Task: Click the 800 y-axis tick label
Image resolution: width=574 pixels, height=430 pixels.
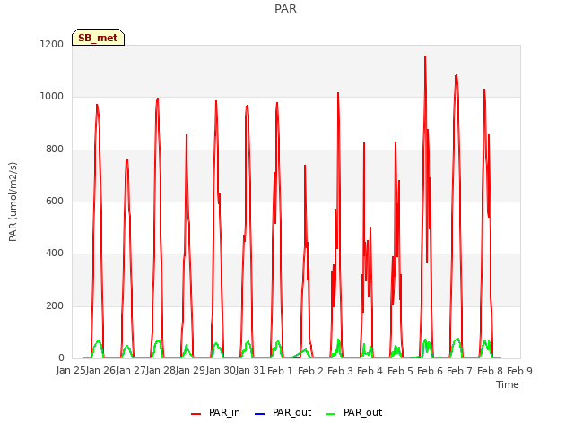Action: click(55, 150)
